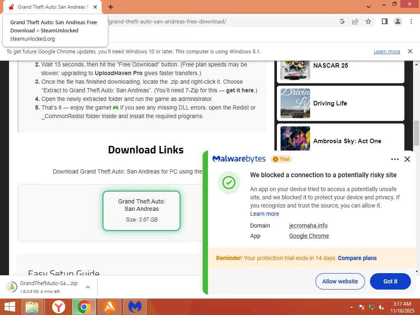Screen dimensions: 420x315
Task: Open the Windows Start button
Action: tap(10, 307)
